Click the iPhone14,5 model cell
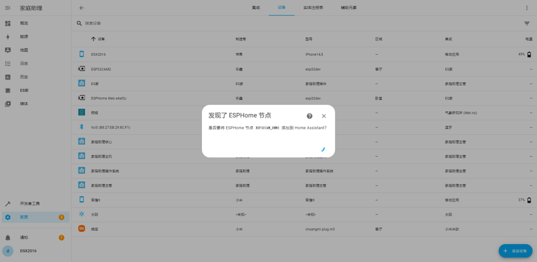This screenshot has width=537, height=262. coord(314,55)
